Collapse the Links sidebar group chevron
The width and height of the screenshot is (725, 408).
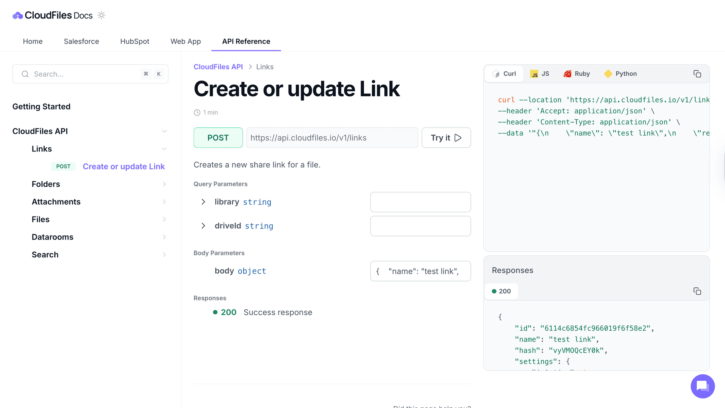164,149
